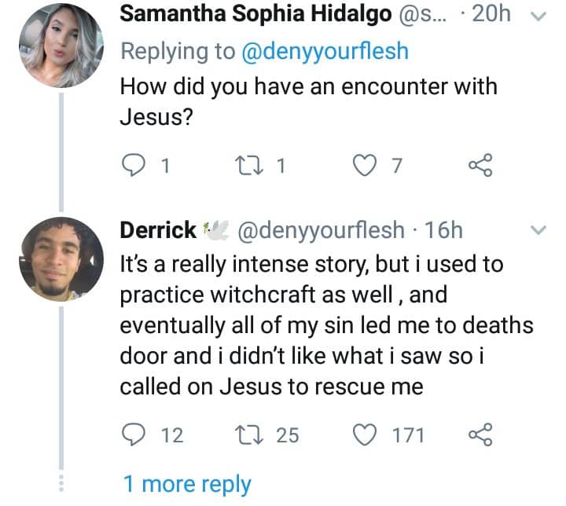Open the 16h timestamp on Derrick's tweet

[x=443, y=230]
